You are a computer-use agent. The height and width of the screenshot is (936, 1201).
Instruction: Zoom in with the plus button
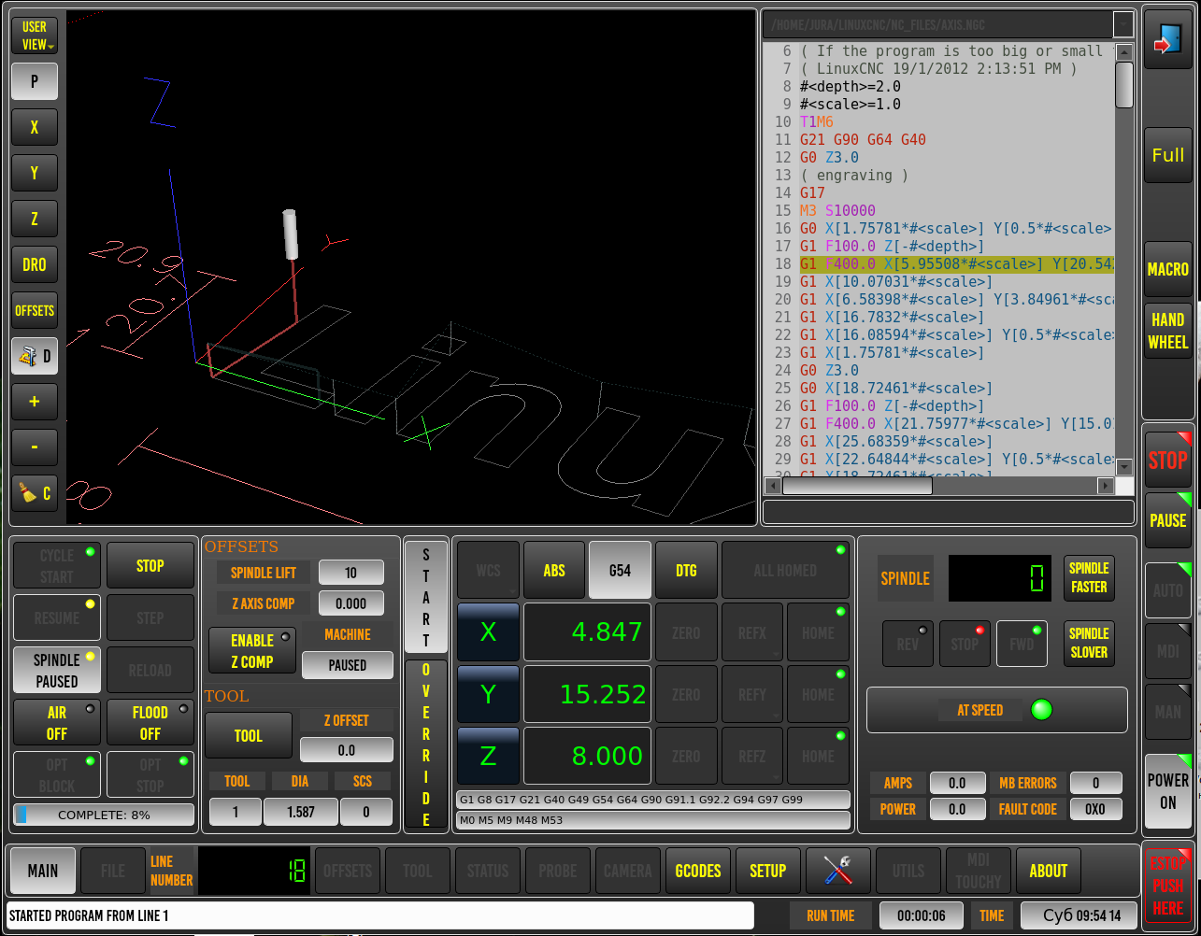[35, 402]
